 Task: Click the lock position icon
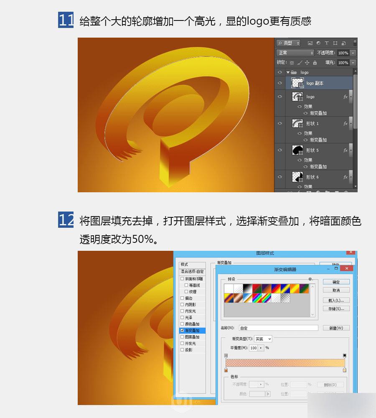[307, 63]
